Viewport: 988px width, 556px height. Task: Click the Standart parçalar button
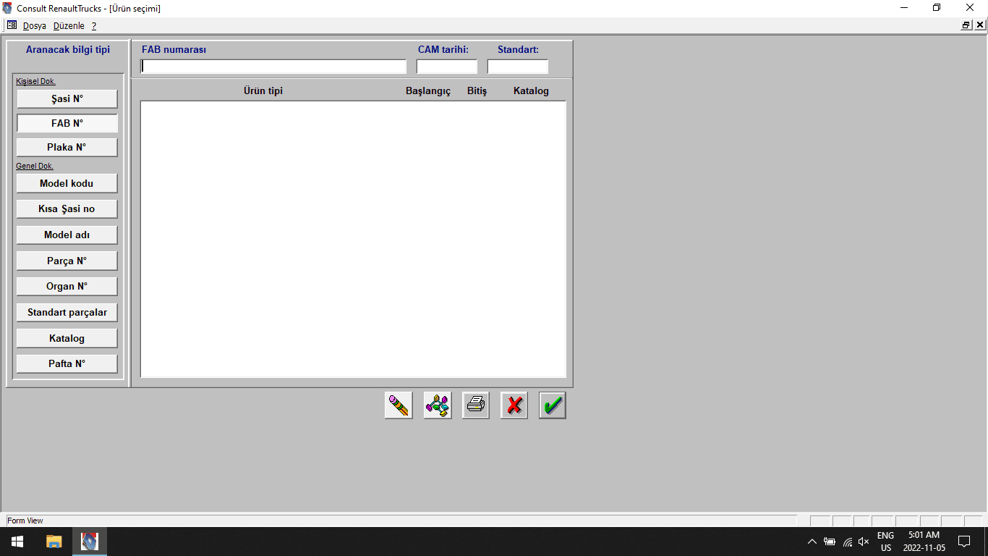[x=67, y=313]
